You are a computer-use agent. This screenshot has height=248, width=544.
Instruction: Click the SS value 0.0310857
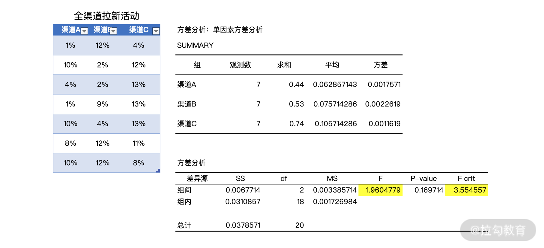(x=243, y=202)
